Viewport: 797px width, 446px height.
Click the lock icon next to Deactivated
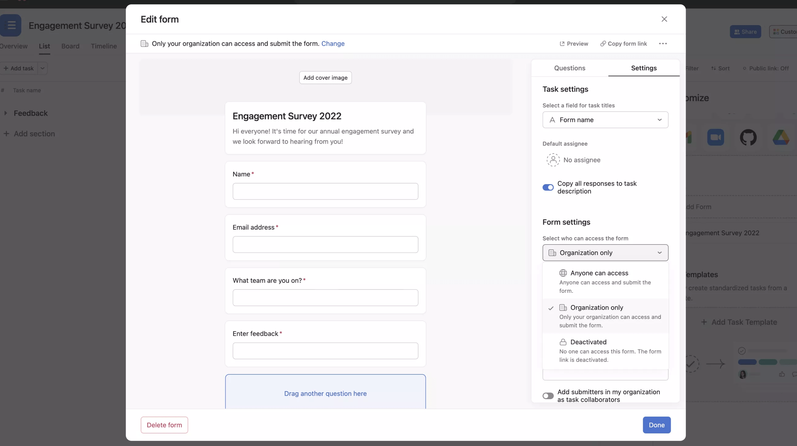click(x=563, y=342)
